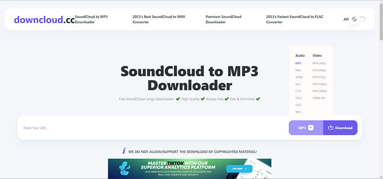
Task: Open 2023's Fastest SoundCloud to FLAC Converter link
Action: [x=294, y=19]
